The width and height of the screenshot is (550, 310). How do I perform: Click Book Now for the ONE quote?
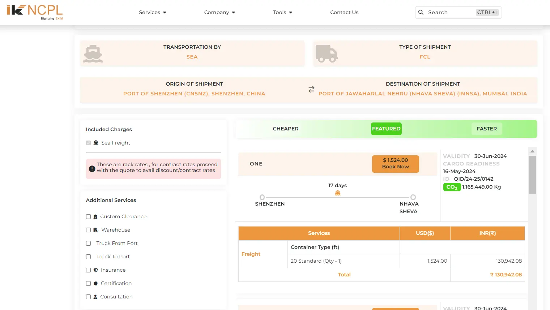395,164
